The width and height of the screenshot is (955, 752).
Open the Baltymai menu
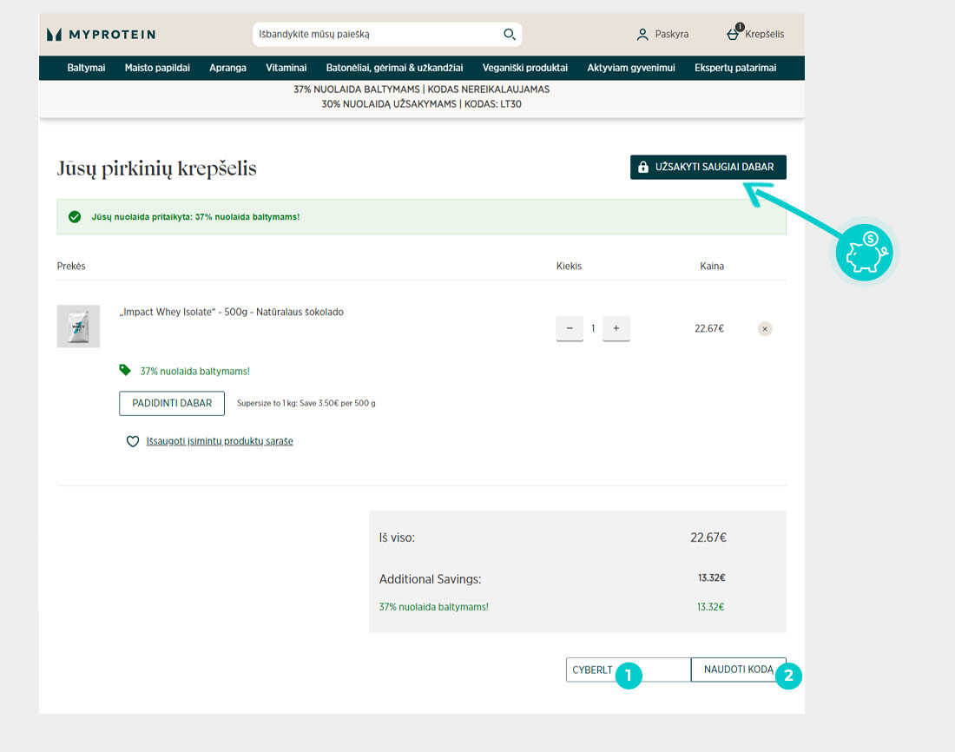[x=86, y=68]
